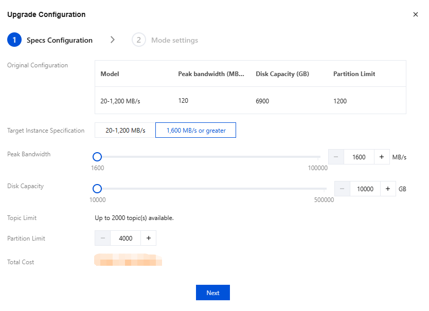Screen dimensions: 429x311
Task: Click the blurred Total Cost amount
Action: pos(128,260)
